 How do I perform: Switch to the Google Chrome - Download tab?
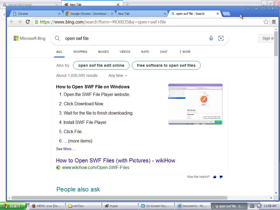(88, 14)
